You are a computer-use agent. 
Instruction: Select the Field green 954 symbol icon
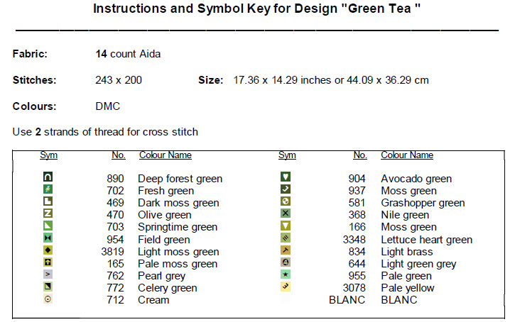[x=48, y=238]
